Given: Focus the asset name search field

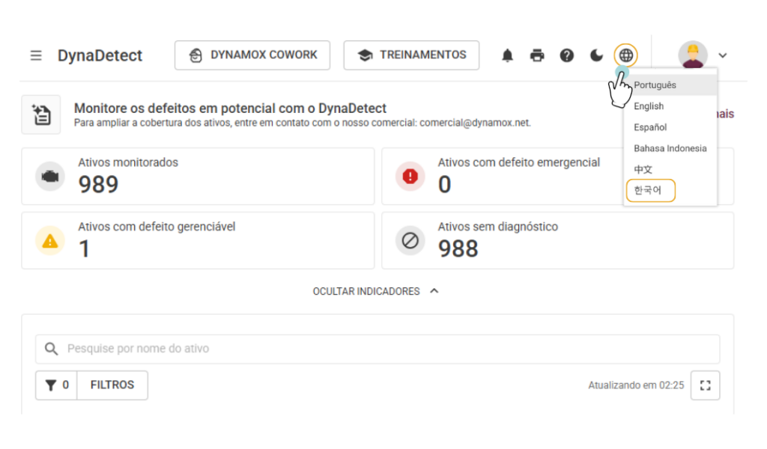Looking at the screenshot, I should point(378,349).
